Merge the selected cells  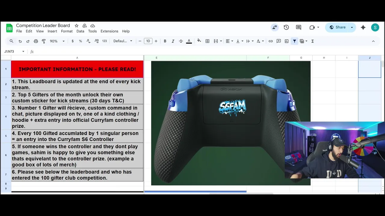216,41
